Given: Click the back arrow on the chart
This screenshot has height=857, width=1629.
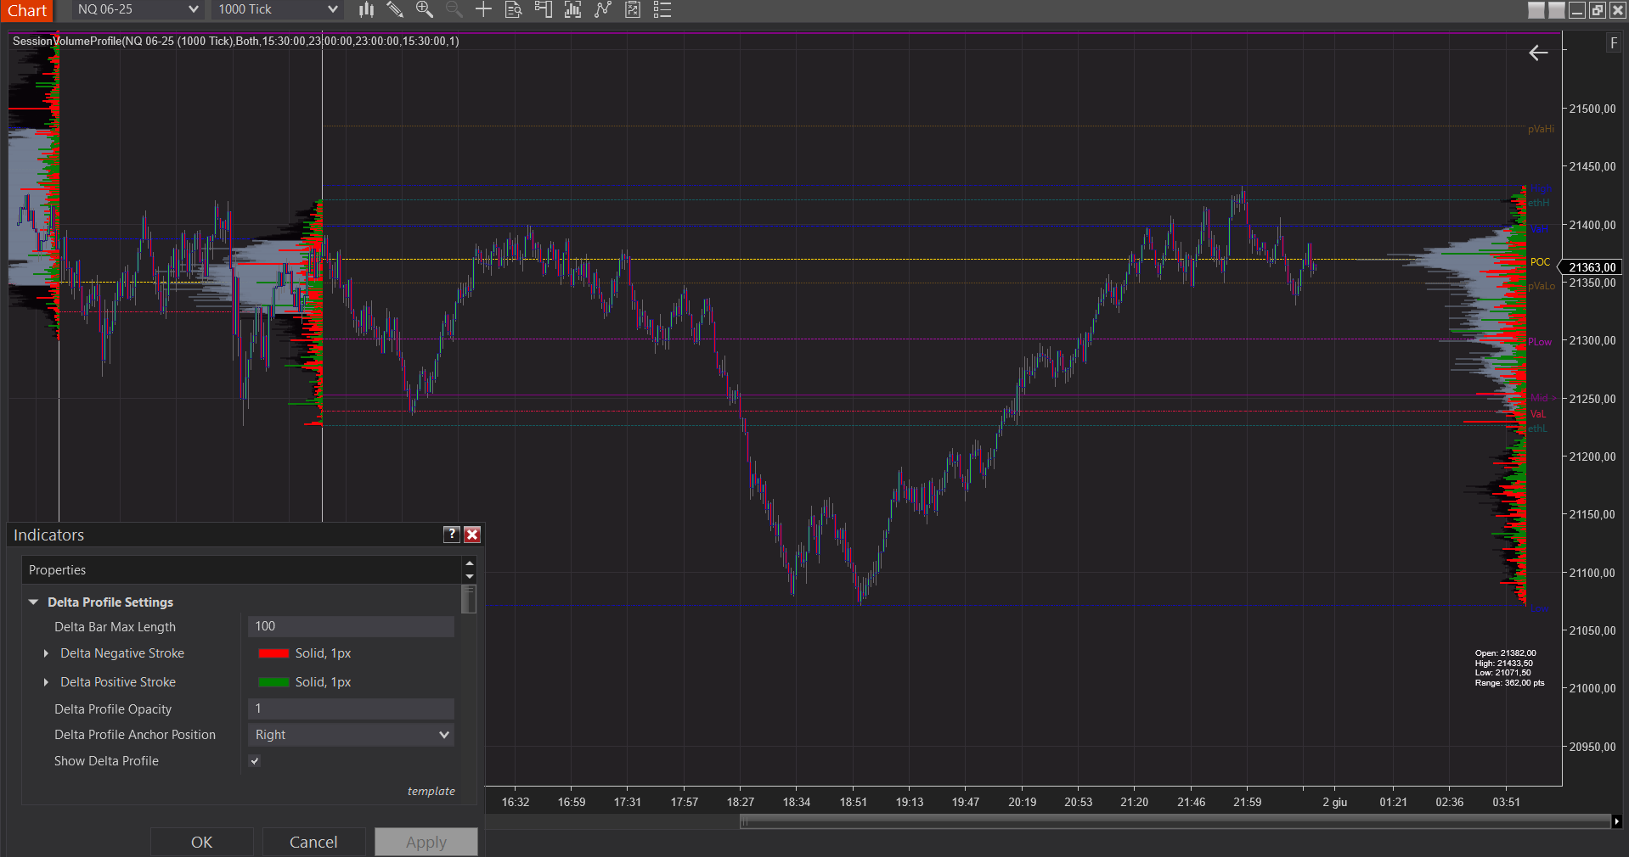Looking at the screenshot, I should point(1538,53).
